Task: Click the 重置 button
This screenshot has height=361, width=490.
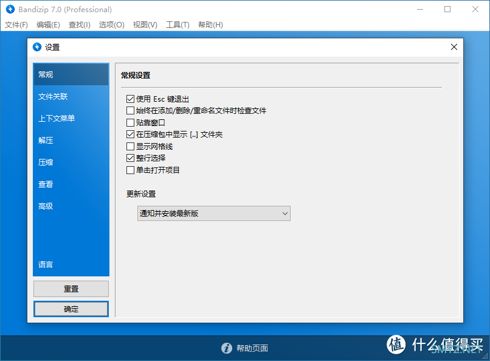Action: point(71,289)
